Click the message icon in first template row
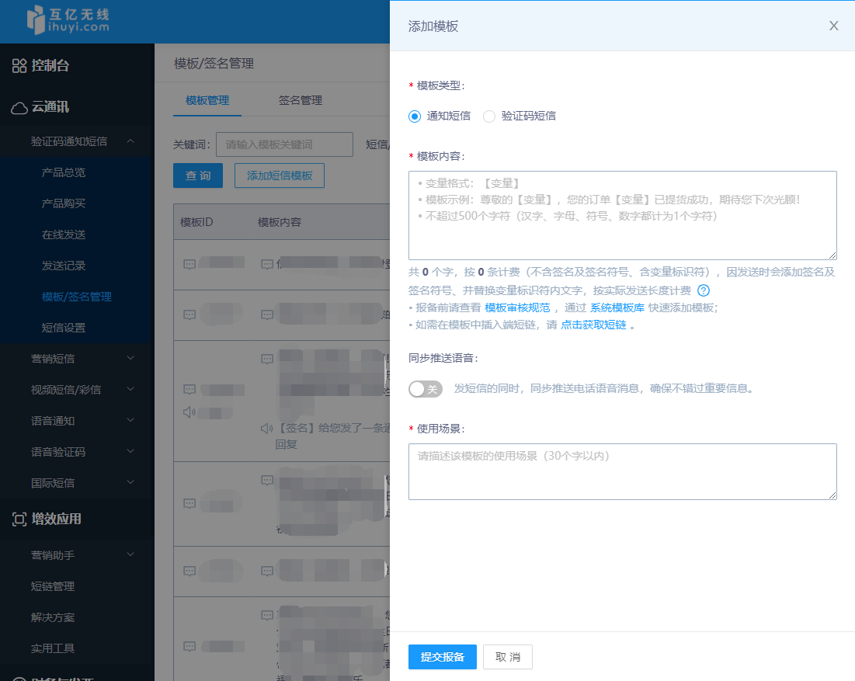Screen dimensions: 855x681 (189, 264)
